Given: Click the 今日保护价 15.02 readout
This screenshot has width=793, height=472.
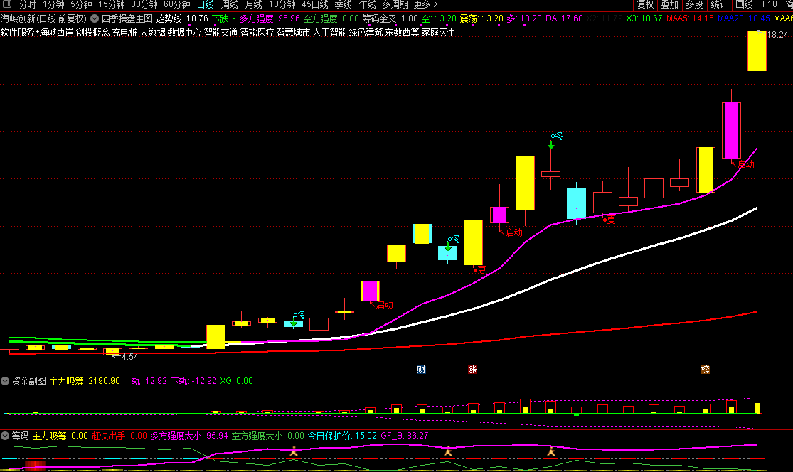Looking at the screenshot, I should coord(342,436).
